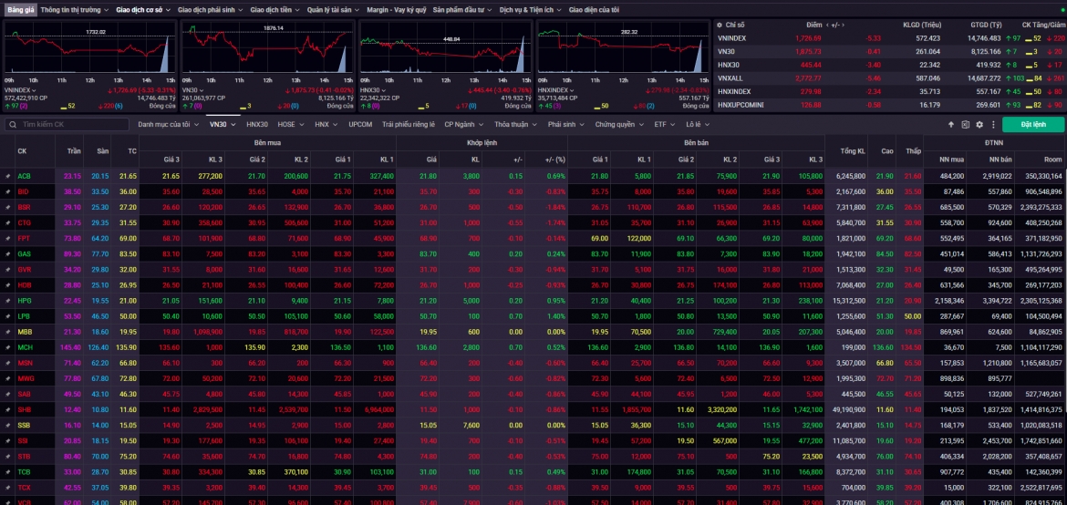
Task: Click the +/- (%) column header
Action: click(555, 160)
